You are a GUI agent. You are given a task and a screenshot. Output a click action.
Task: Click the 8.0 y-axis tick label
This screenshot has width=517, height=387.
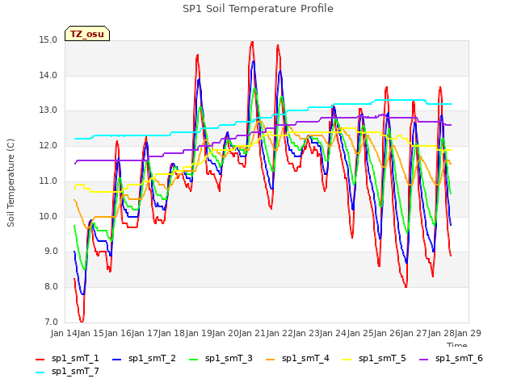(x=50, y=287)
